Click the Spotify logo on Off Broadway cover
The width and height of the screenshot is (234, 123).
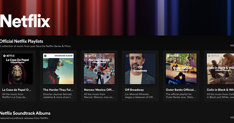pyautogui.click(x=127, y=56)
